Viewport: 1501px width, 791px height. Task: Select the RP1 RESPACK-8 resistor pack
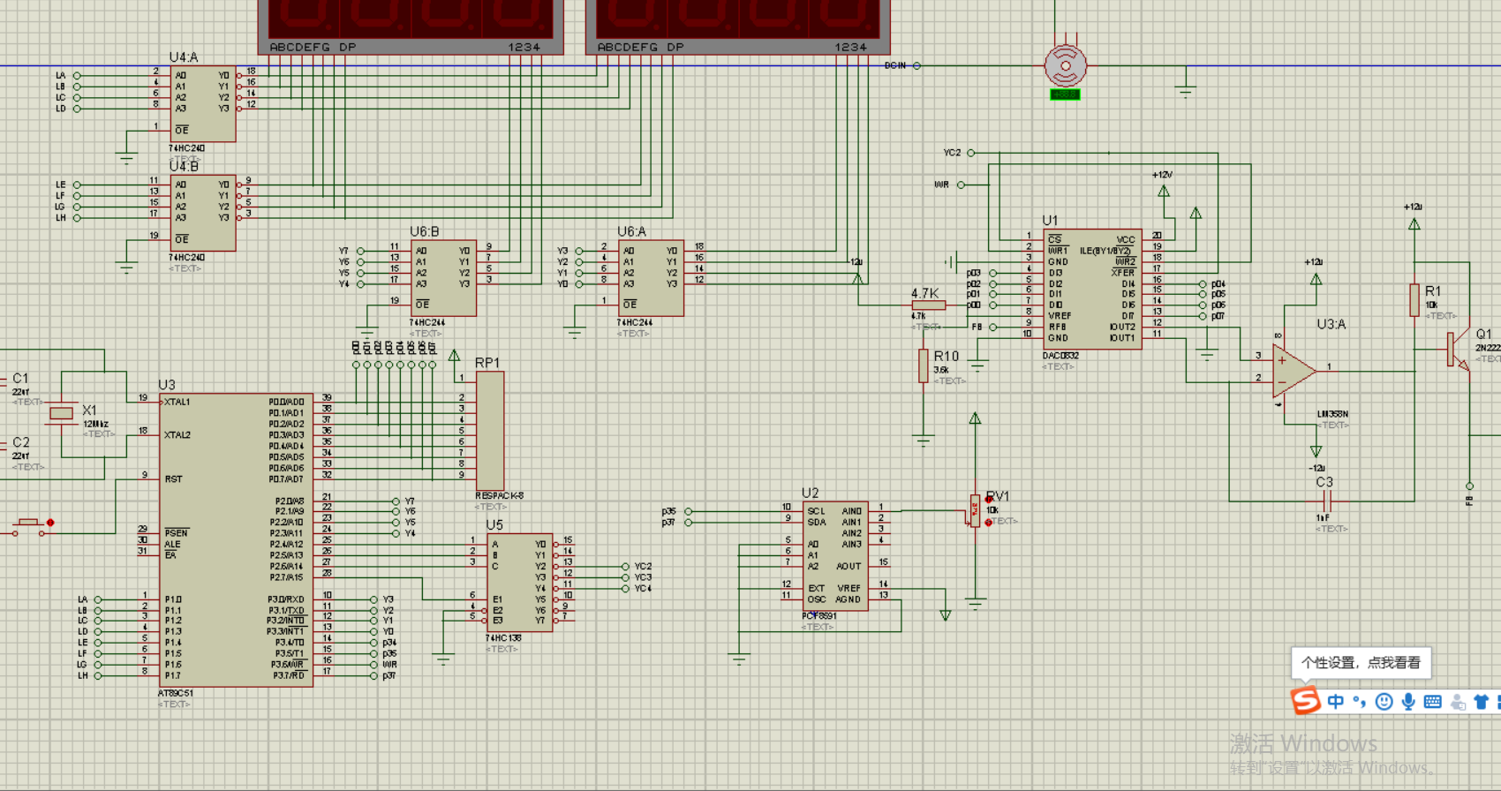coord(490,431)
